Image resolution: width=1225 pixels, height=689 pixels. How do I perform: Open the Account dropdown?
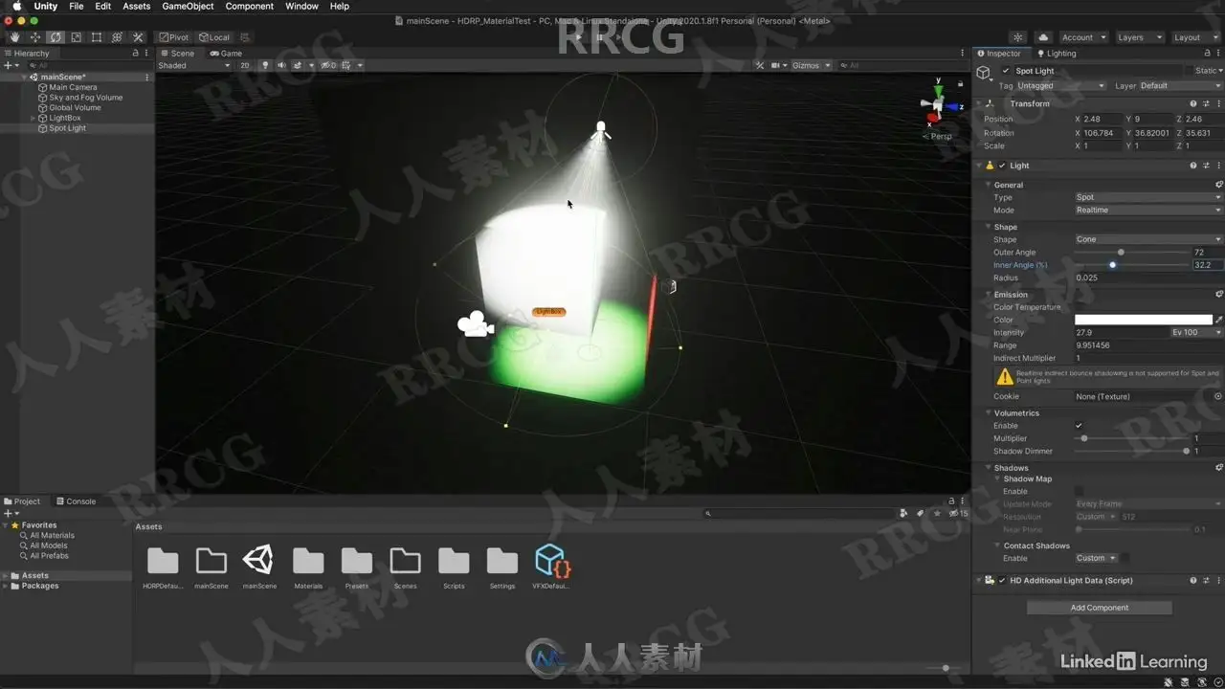coord(1083,37)
